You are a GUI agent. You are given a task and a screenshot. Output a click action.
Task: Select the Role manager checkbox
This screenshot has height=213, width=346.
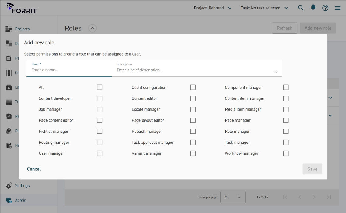tap(286, 131)
